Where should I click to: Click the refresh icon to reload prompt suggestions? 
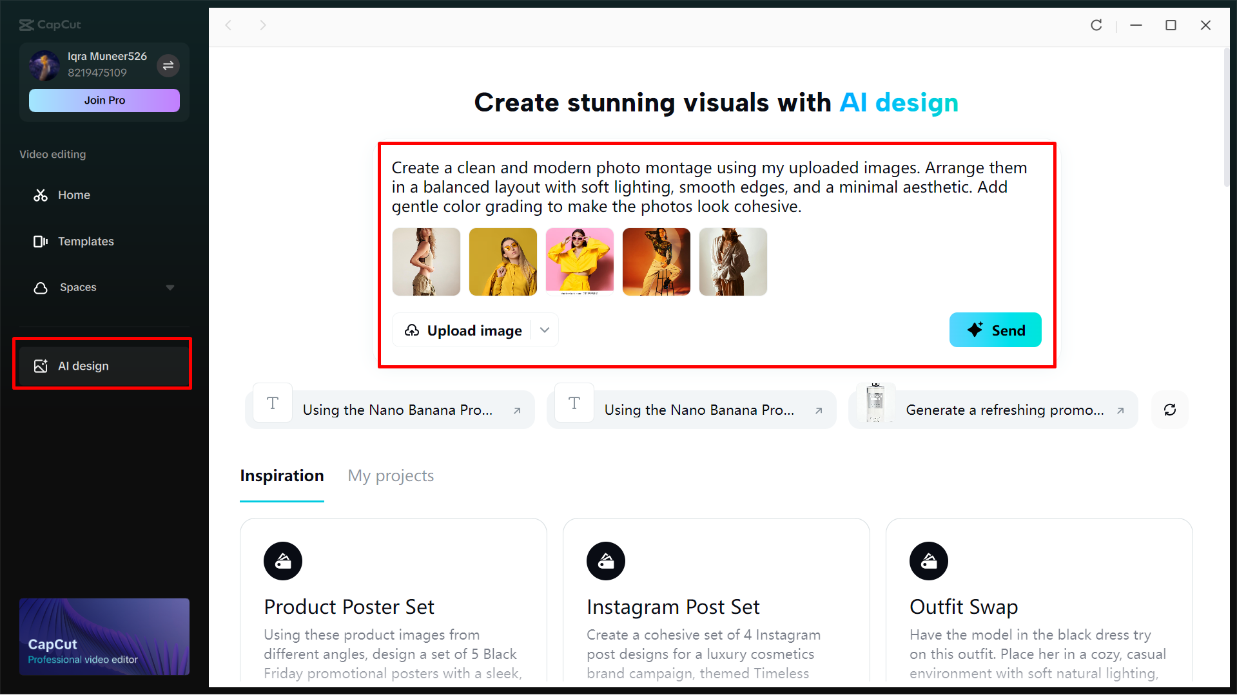pos(1169,410)
